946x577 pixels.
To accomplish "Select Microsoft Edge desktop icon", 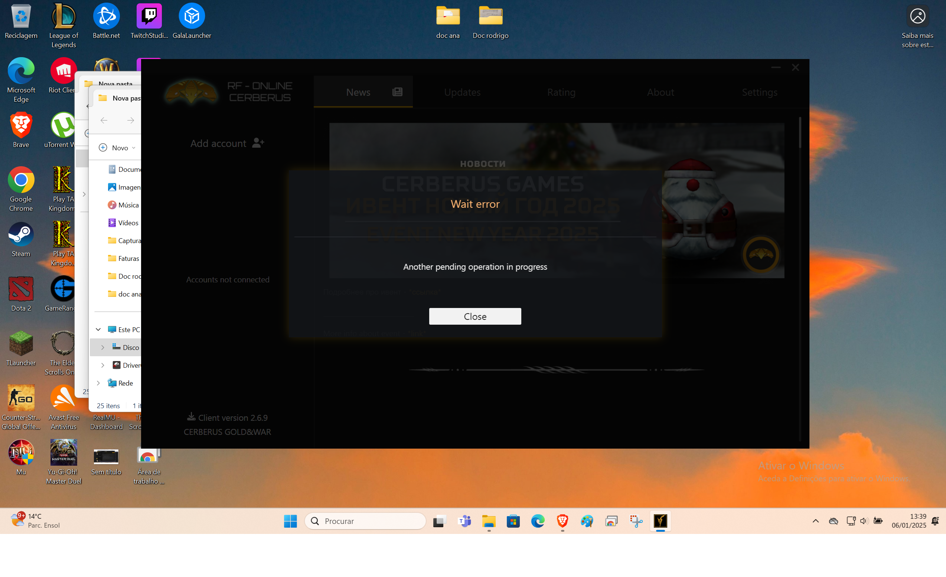I will (x=21, y=81).
